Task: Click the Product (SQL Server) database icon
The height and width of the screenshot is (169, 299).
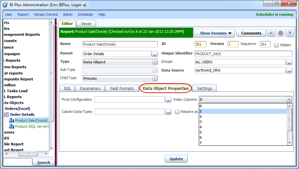Action: tap(12, 126)
